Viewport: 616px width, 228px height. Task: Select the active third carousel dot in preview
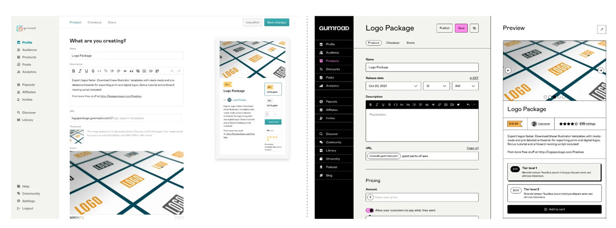(554, 97)
